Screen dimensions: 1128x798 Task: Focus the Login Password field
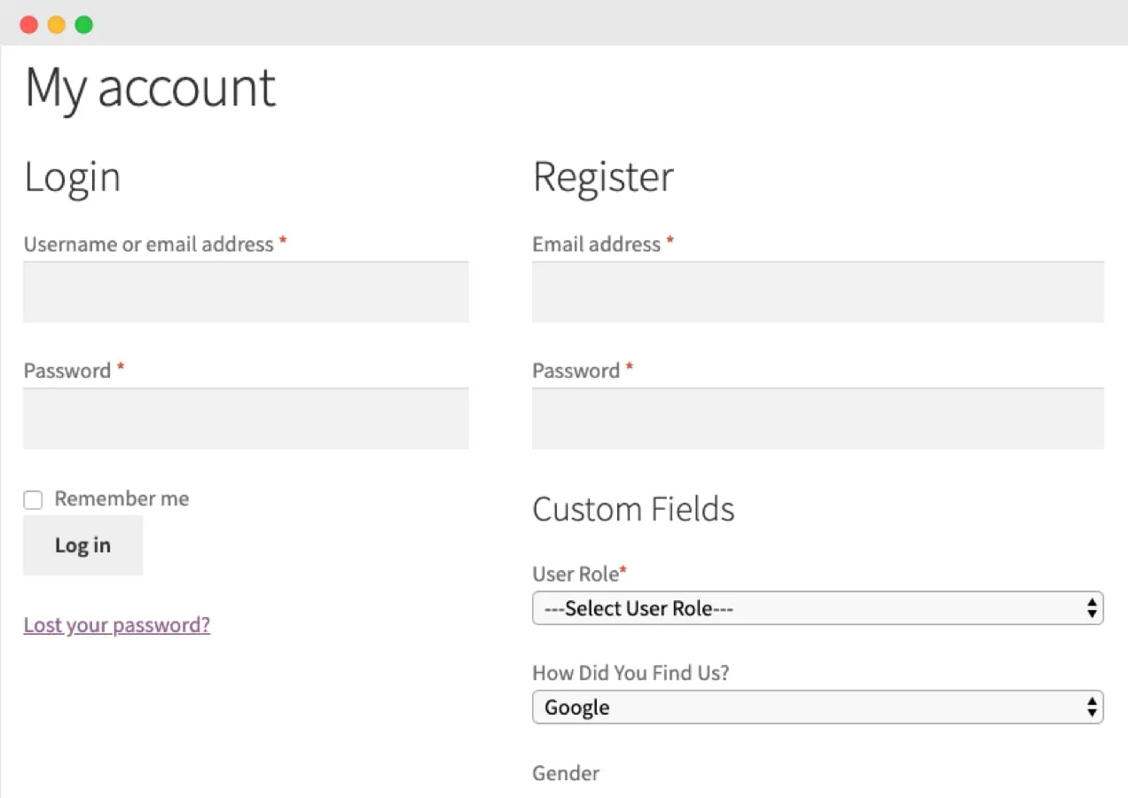pos(246,419)
